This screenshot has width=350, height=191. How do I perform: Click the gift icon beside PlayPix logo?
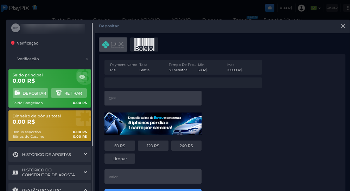(34, 7)
